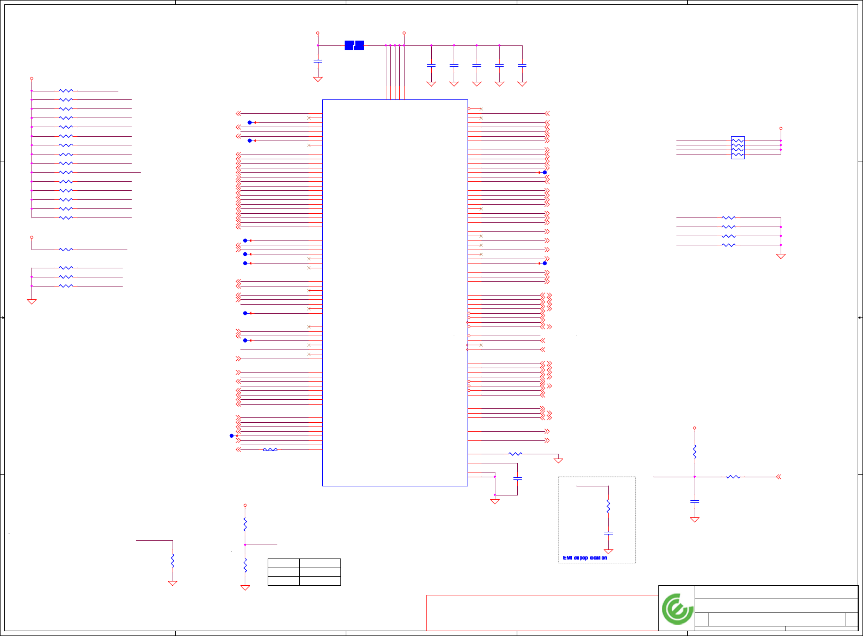
Task: Select the "EMI depop location" note text
Action: [x=585, y=558]
